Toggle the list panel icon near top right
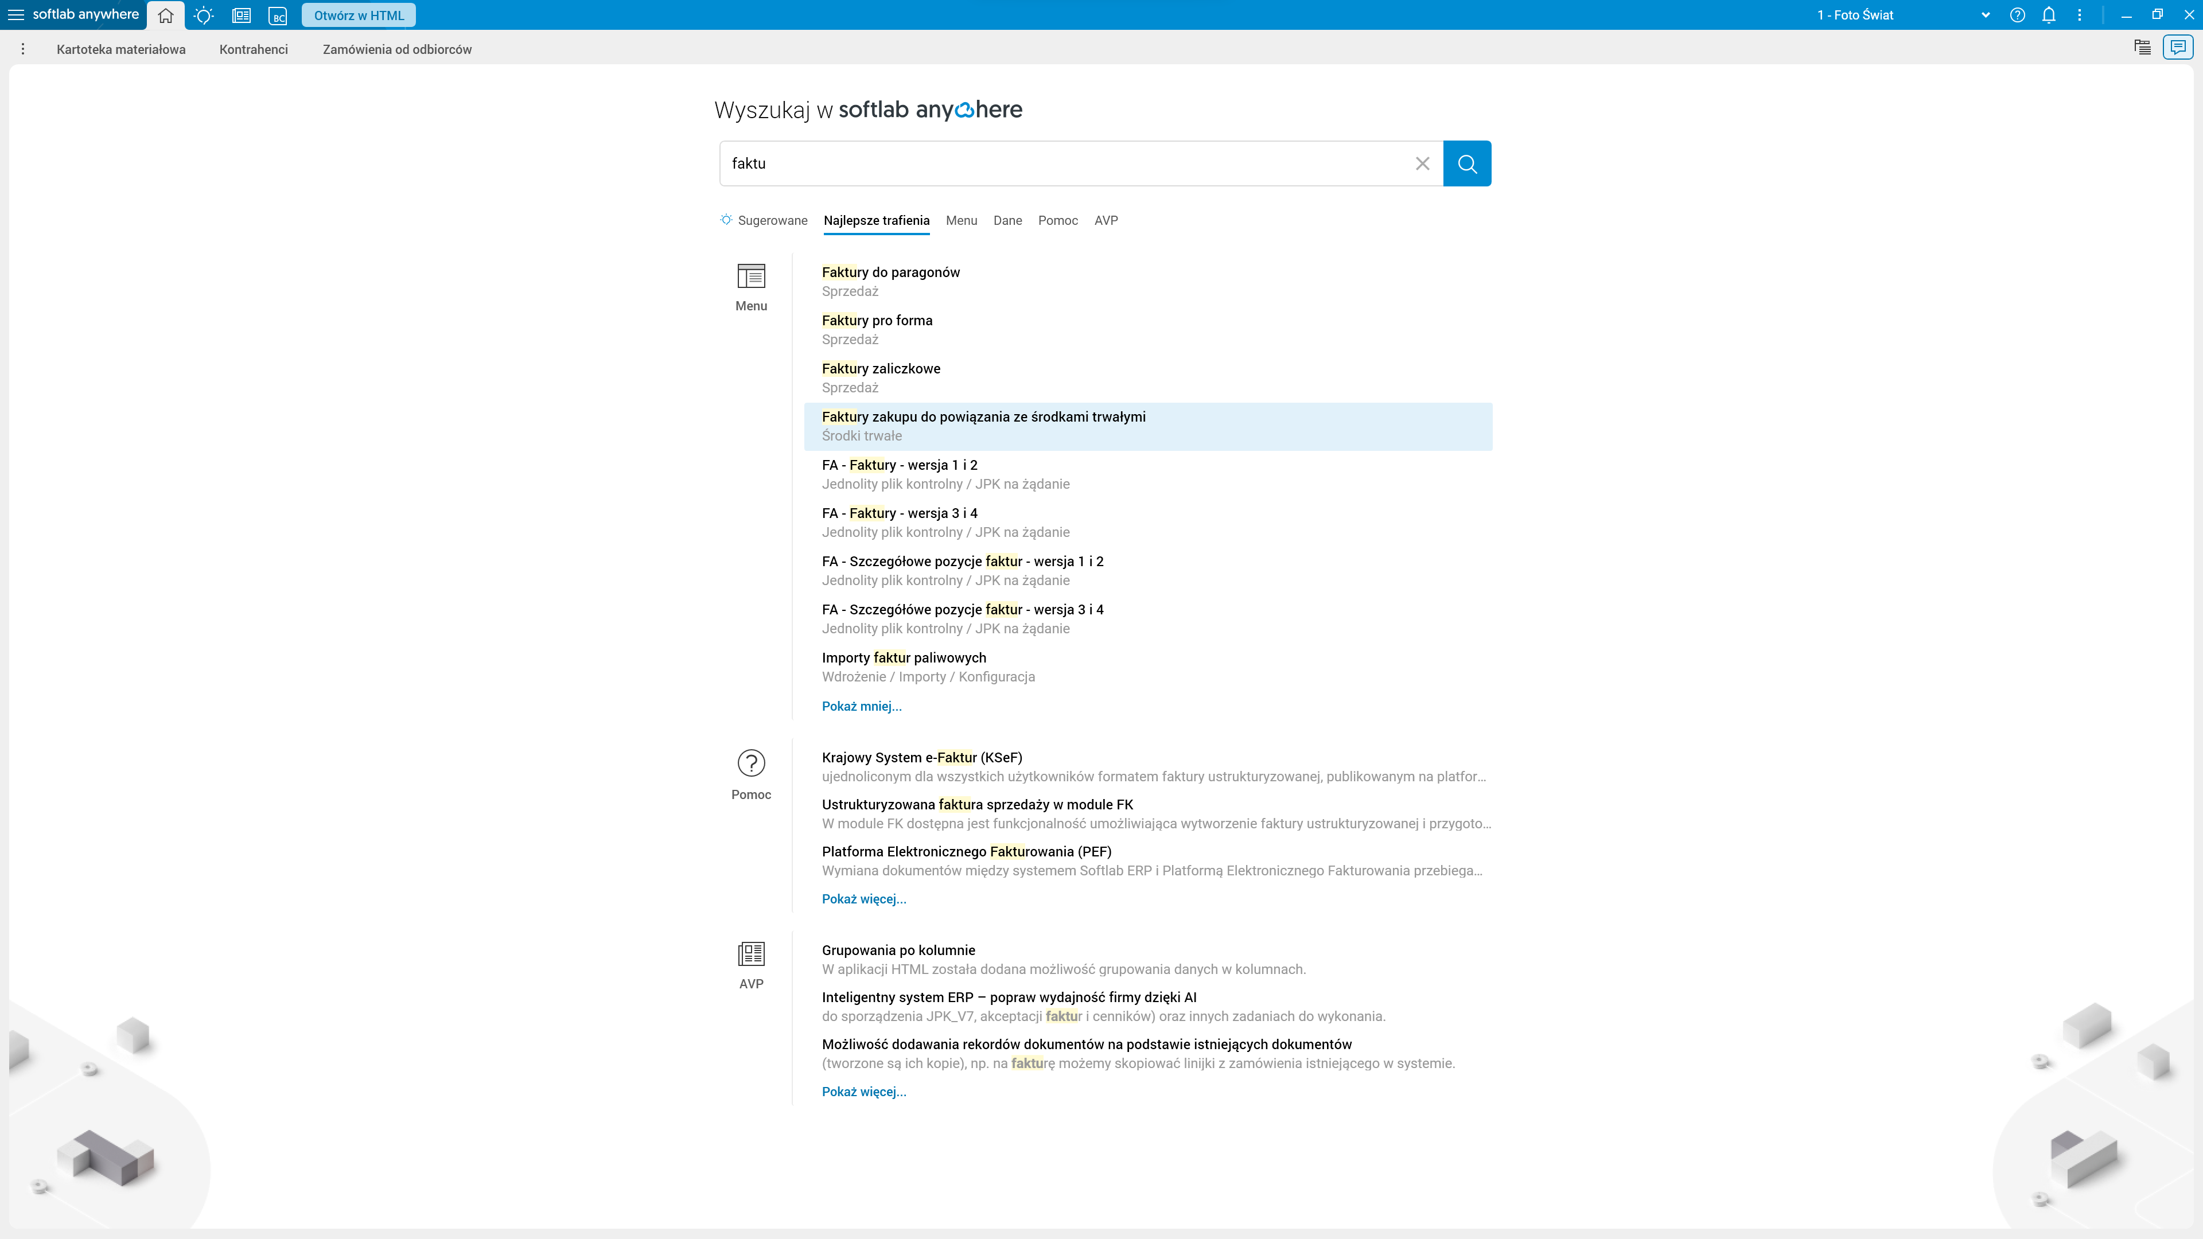This screenshot has height=1239, width=2203. [x=2142, y=47]
